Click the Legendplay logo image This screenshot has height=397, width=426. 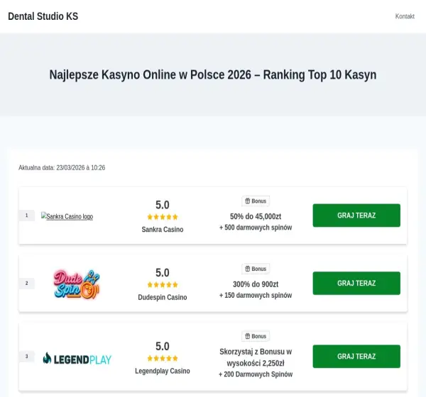[77, 359]
